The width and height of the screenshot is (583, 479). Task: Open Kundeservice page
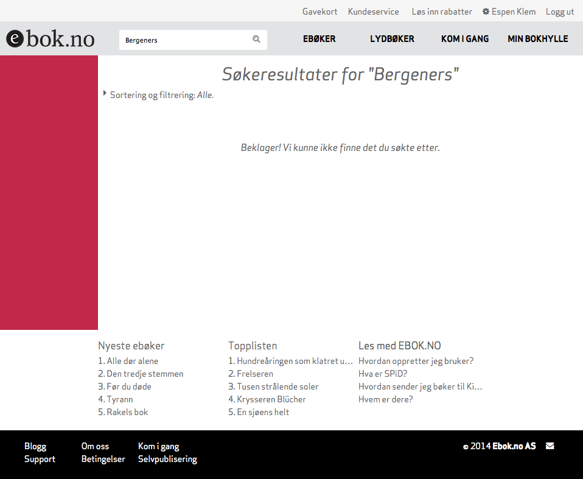tap(373, 12)
